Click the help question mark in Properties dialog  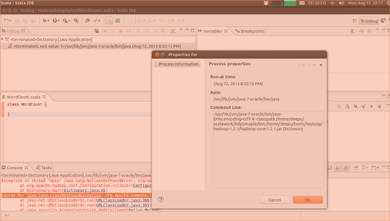(161, 199)
